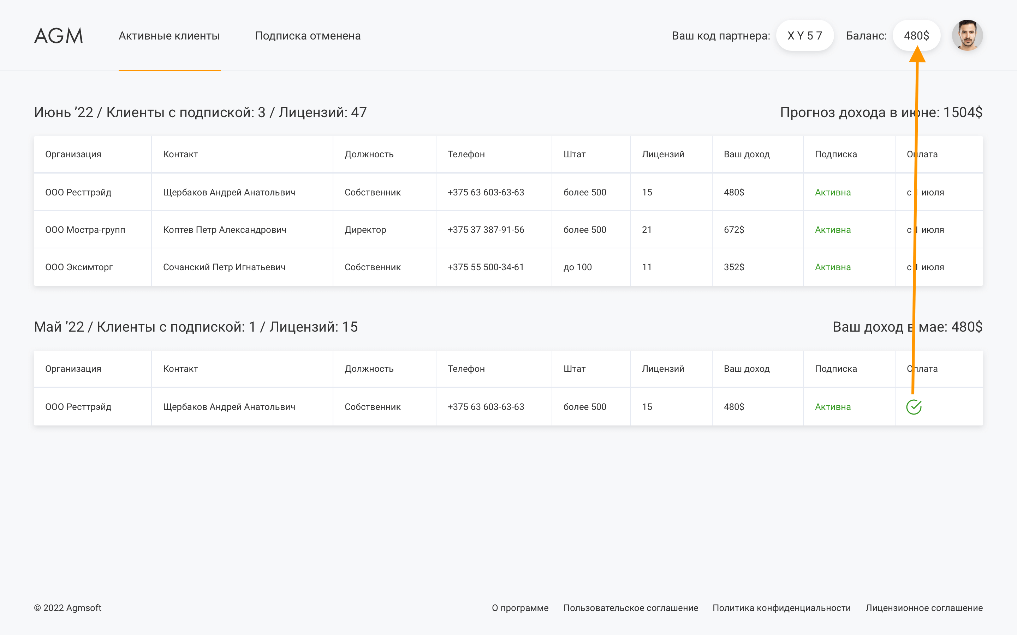Screen dimensions: 1017x635
Task: Open Лицензионное соглашение link
Action: click(924, 608)
